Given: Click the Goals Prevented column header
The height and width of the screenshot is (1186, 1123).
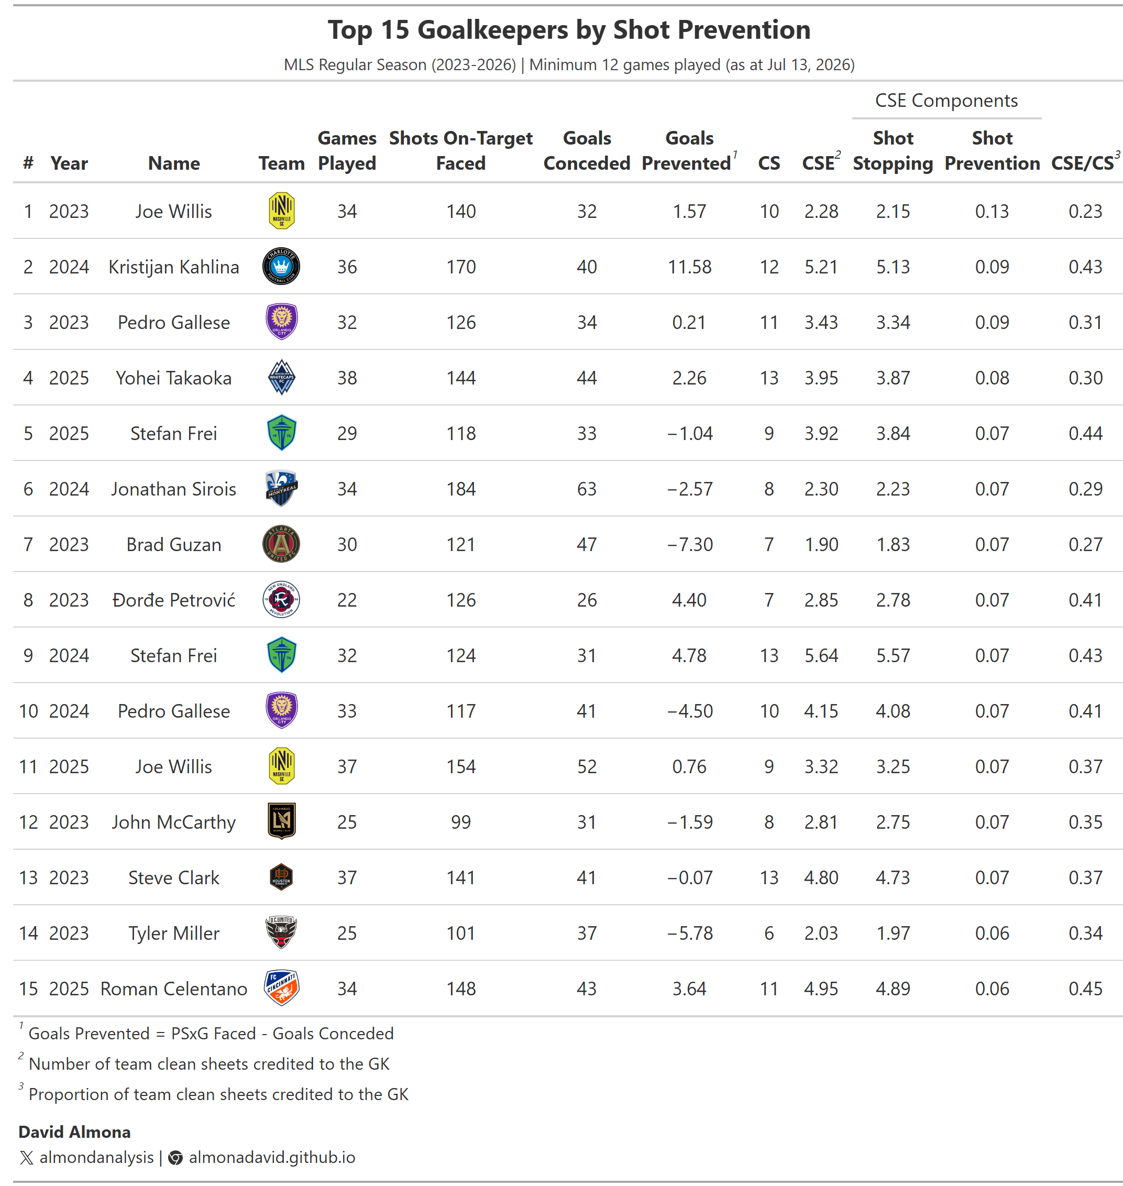Looking at the screenshot, I should (689, 150).
